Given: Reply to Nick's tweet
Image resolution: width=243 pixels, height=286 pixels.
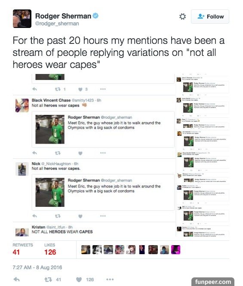Looking at the screenshot, I should (34, 216).
